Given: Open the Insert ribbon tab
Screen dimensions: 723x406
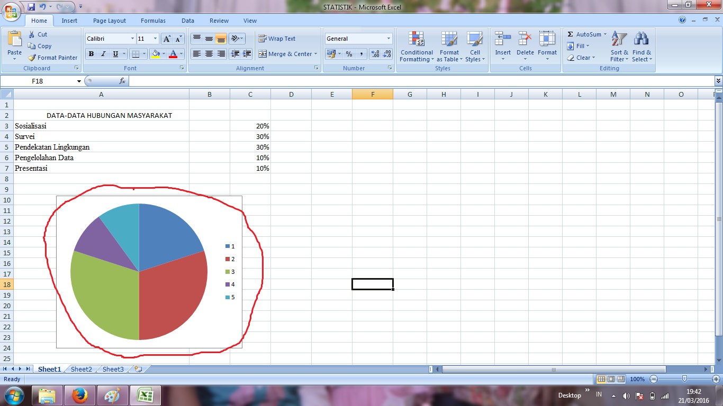Looking at the screenshot, I should (x=69, y=21).
